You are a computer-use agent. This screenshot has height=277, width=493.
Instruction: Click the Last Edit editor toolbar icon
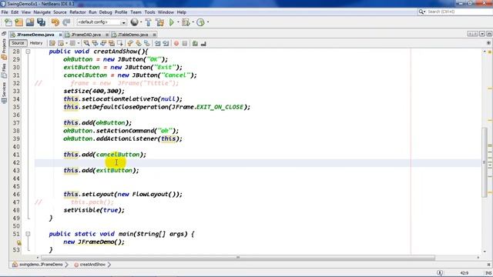52,43
